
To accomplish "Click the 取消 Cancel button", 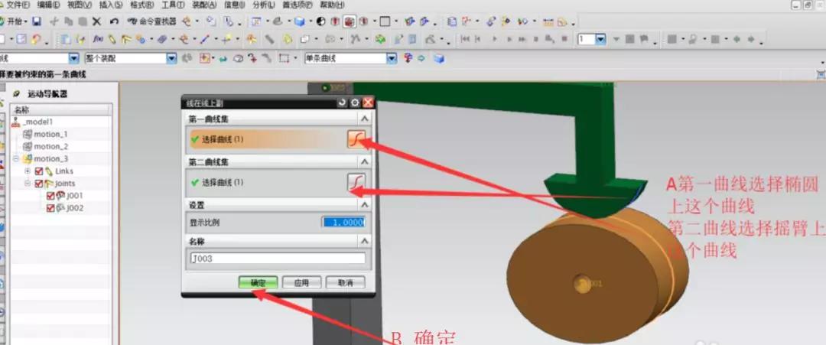I will pos(345,283).
